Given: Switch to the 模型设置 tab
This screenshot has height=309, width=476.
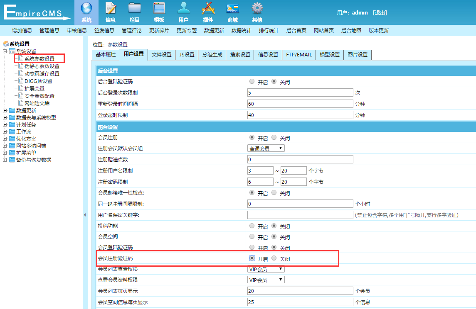Looking at the screenshot, I should tap(330, 55).
